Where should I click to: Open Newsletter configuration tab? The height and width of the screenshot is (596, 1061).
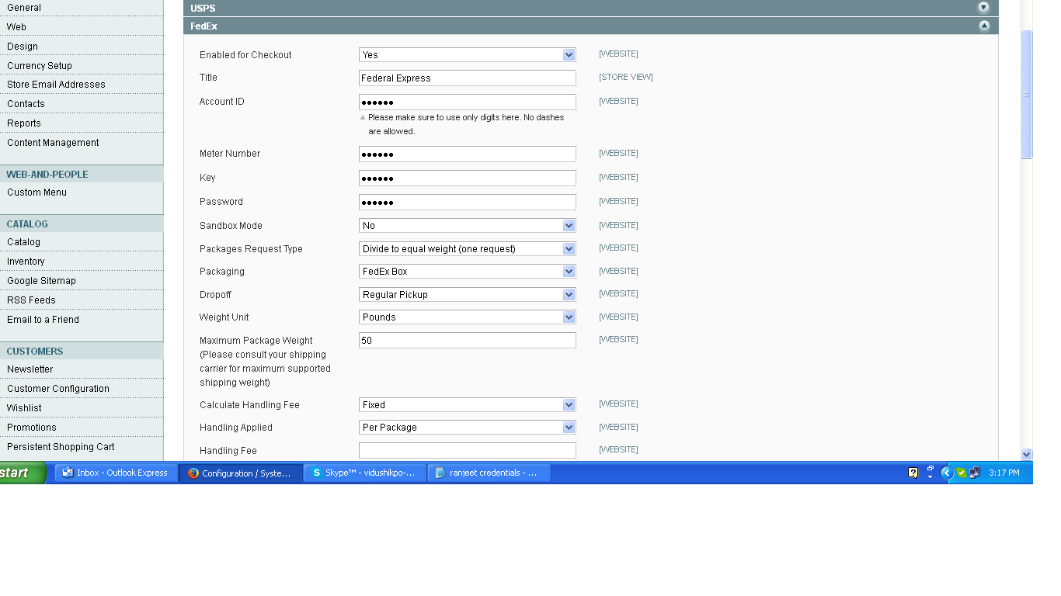click(82, 369)
